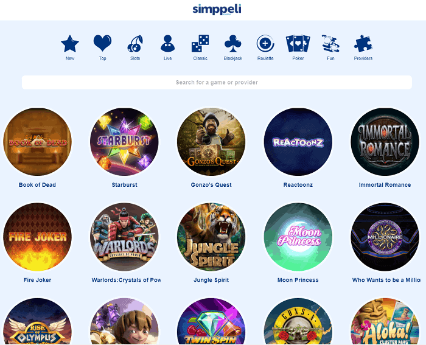Open the Poker cards icon
The width and height of the screenshot is (426, 345).
pyautogui.click(x=298, y=43)
